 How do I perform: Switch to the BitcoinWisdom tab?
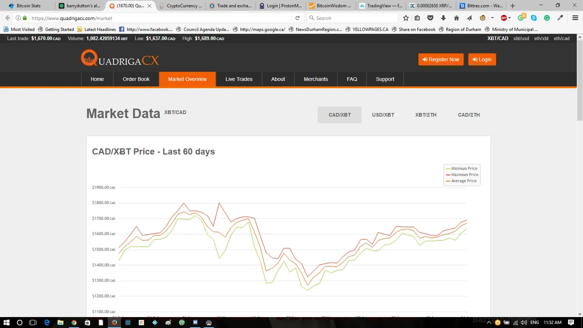(330, 6)
